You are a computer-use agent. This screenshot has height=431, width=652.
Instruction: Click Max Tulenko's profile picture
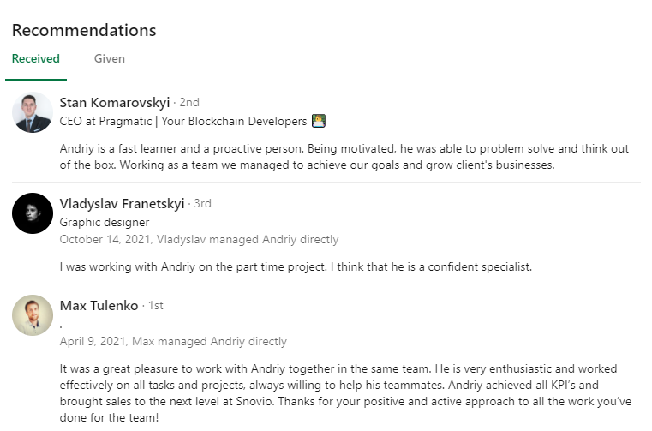[x=33, y=315]
